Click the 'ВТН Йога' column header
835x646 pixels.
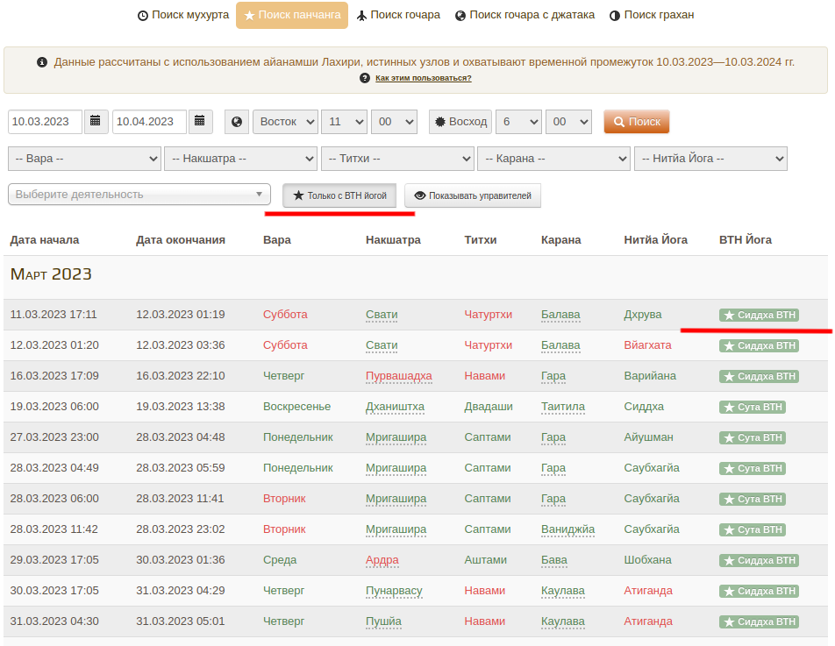point(746,240)
